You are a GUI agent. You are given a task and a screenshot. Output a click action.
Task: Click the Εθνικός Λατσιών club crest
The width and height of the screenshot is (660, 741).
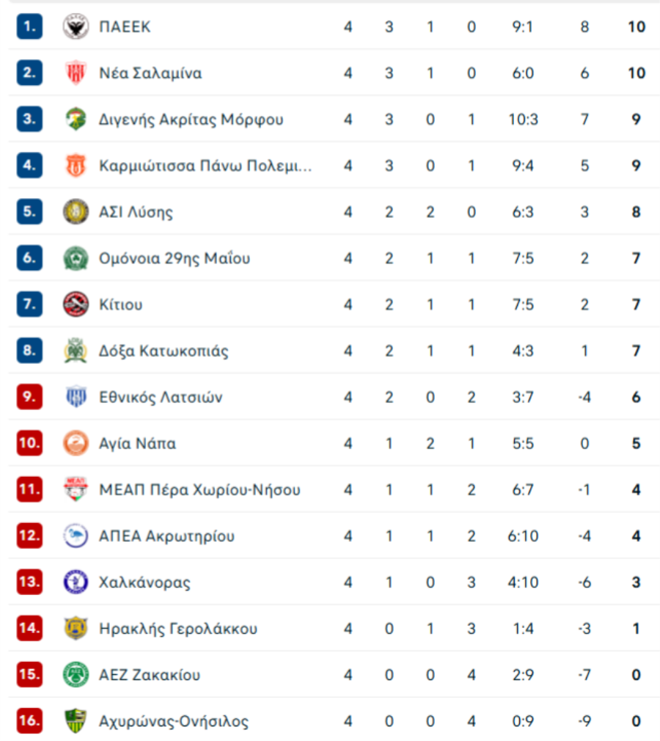pos(76,397)
